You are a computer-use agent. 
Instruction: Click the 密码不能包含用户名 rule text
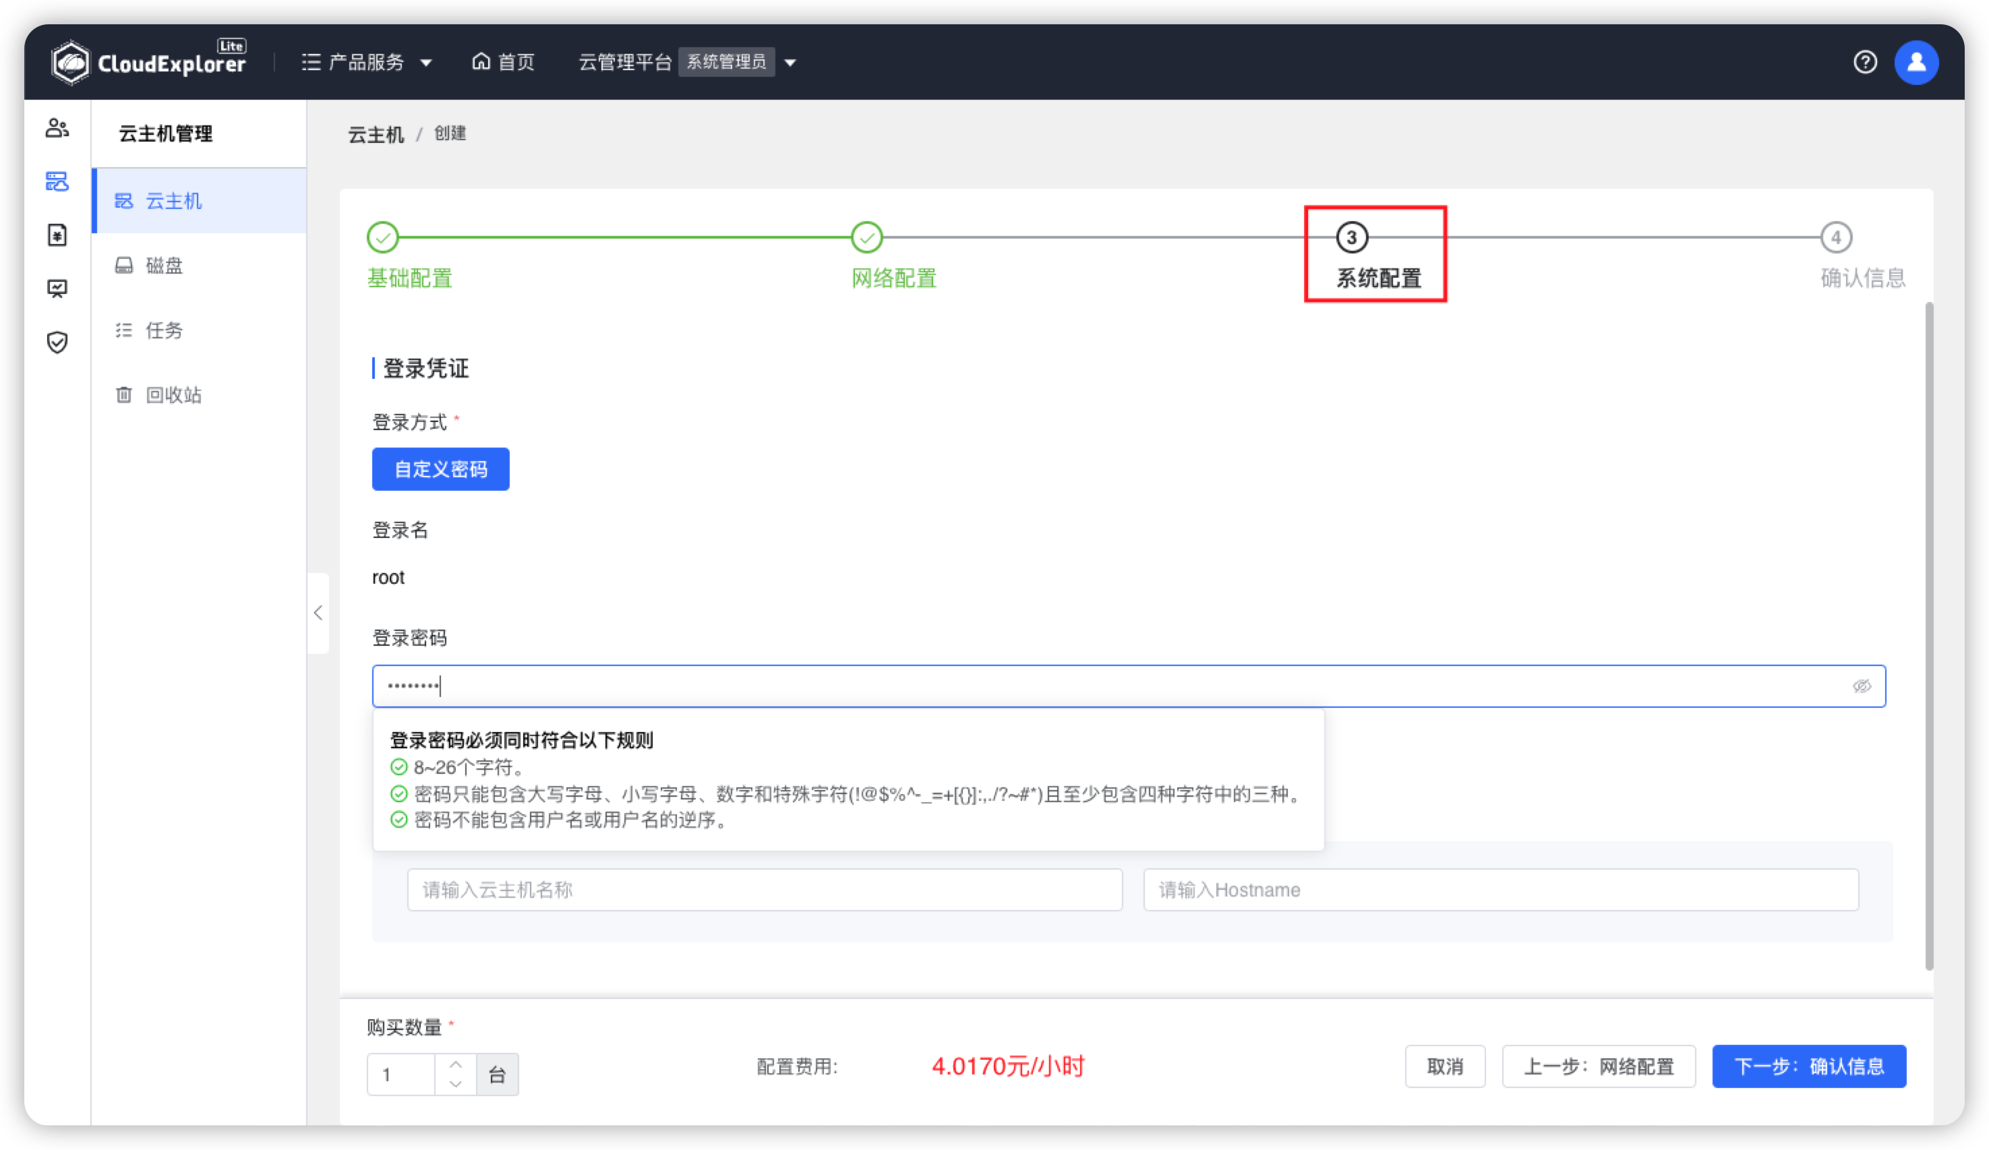pyautogui.click(x=570, y=820)
